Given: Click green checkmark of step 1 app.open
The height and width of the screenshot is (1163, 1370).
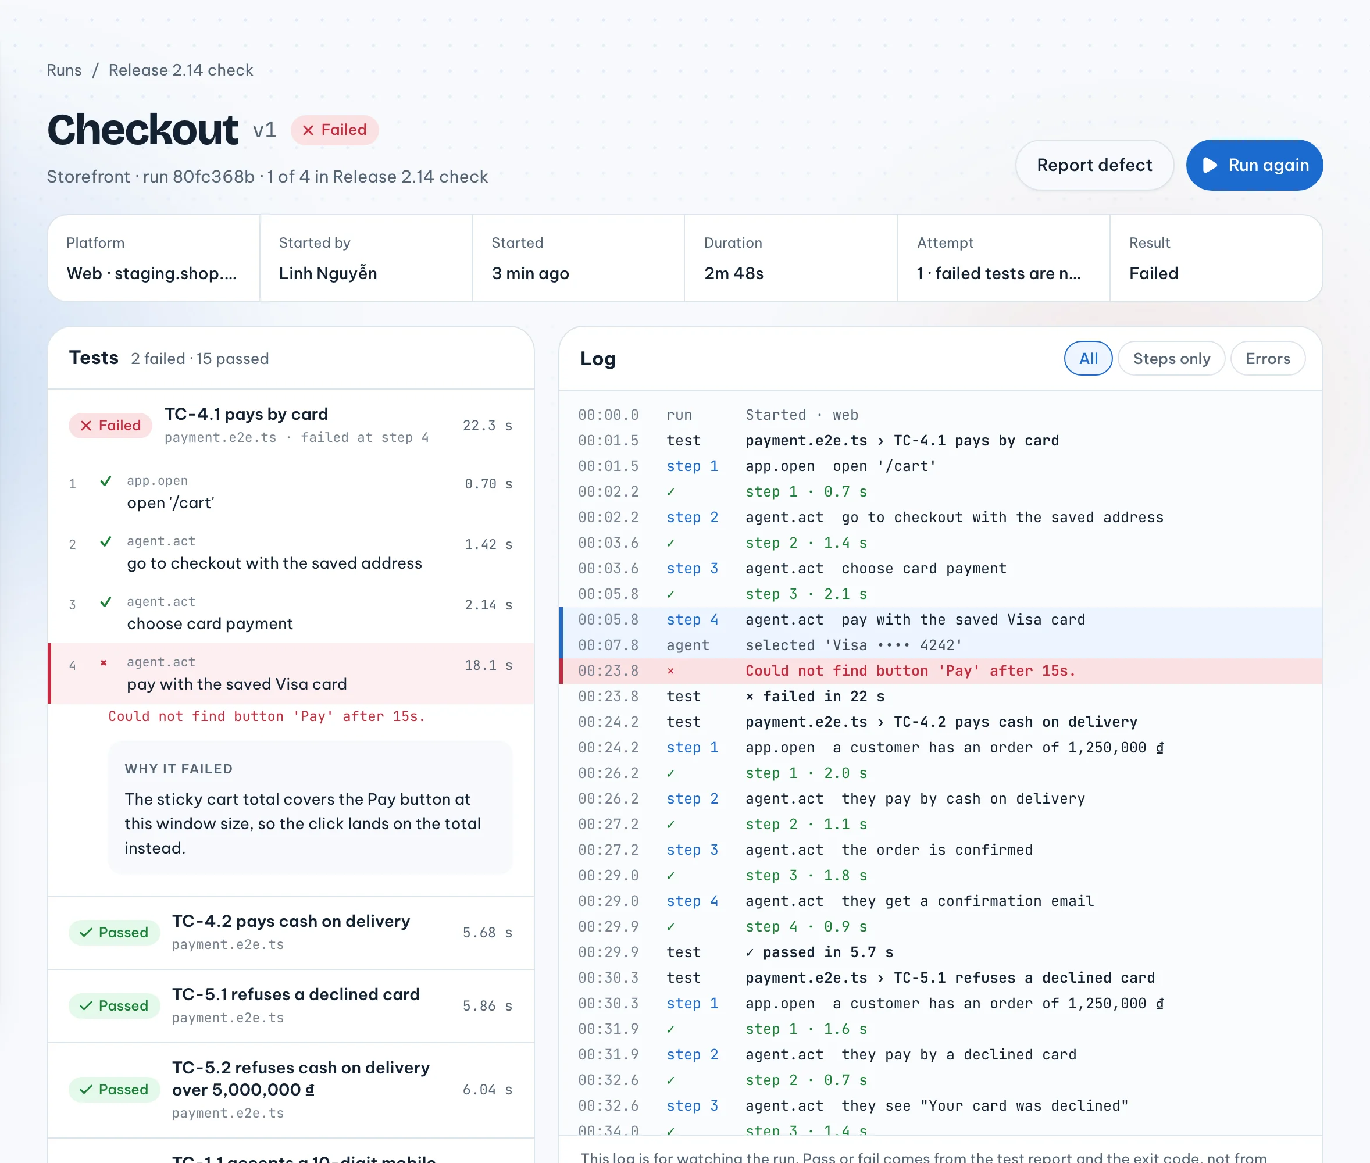Looking at the screenshot, I should (105, 481).
